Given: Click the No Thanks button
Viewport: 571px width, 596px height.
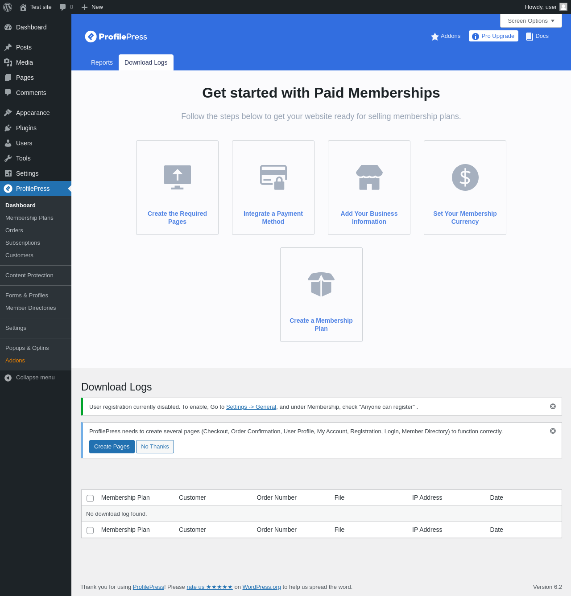Looking at the screenshot, I should click(155, 447).
